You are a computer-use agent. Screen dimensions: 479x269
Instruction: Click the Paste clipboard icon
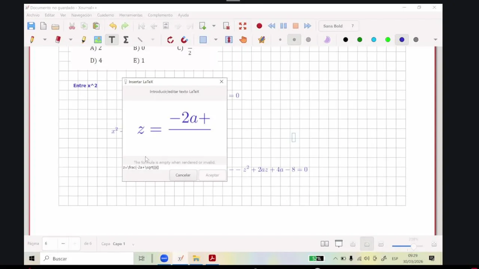coord(96,26)
